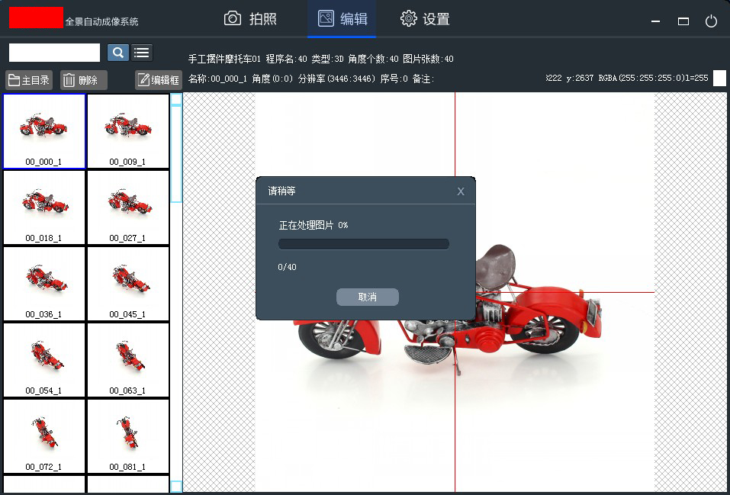
Task: Click the search magnifier button
Action: click(x=117, y=53)
